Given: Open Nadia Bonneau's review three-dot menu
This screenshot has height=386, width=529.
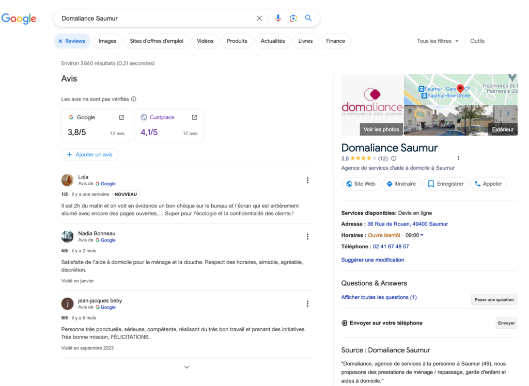Looking at the screenshot, I should pos(307,236).
